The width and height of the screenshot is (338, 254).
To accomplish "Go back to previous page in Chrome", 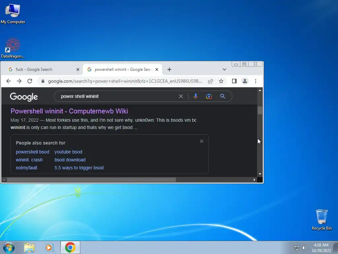I will pyautogui.click(x=8, y=81).
